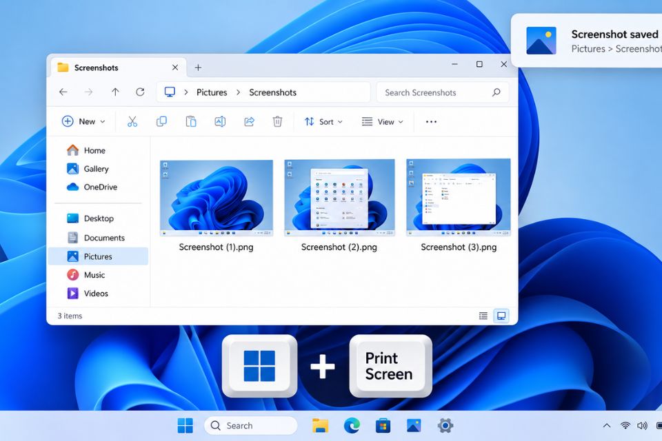Click the search magnifier icon in Explorer
The width and height of the screenshot is (662, 441).
pyautogui.click(x=496, y=92)
